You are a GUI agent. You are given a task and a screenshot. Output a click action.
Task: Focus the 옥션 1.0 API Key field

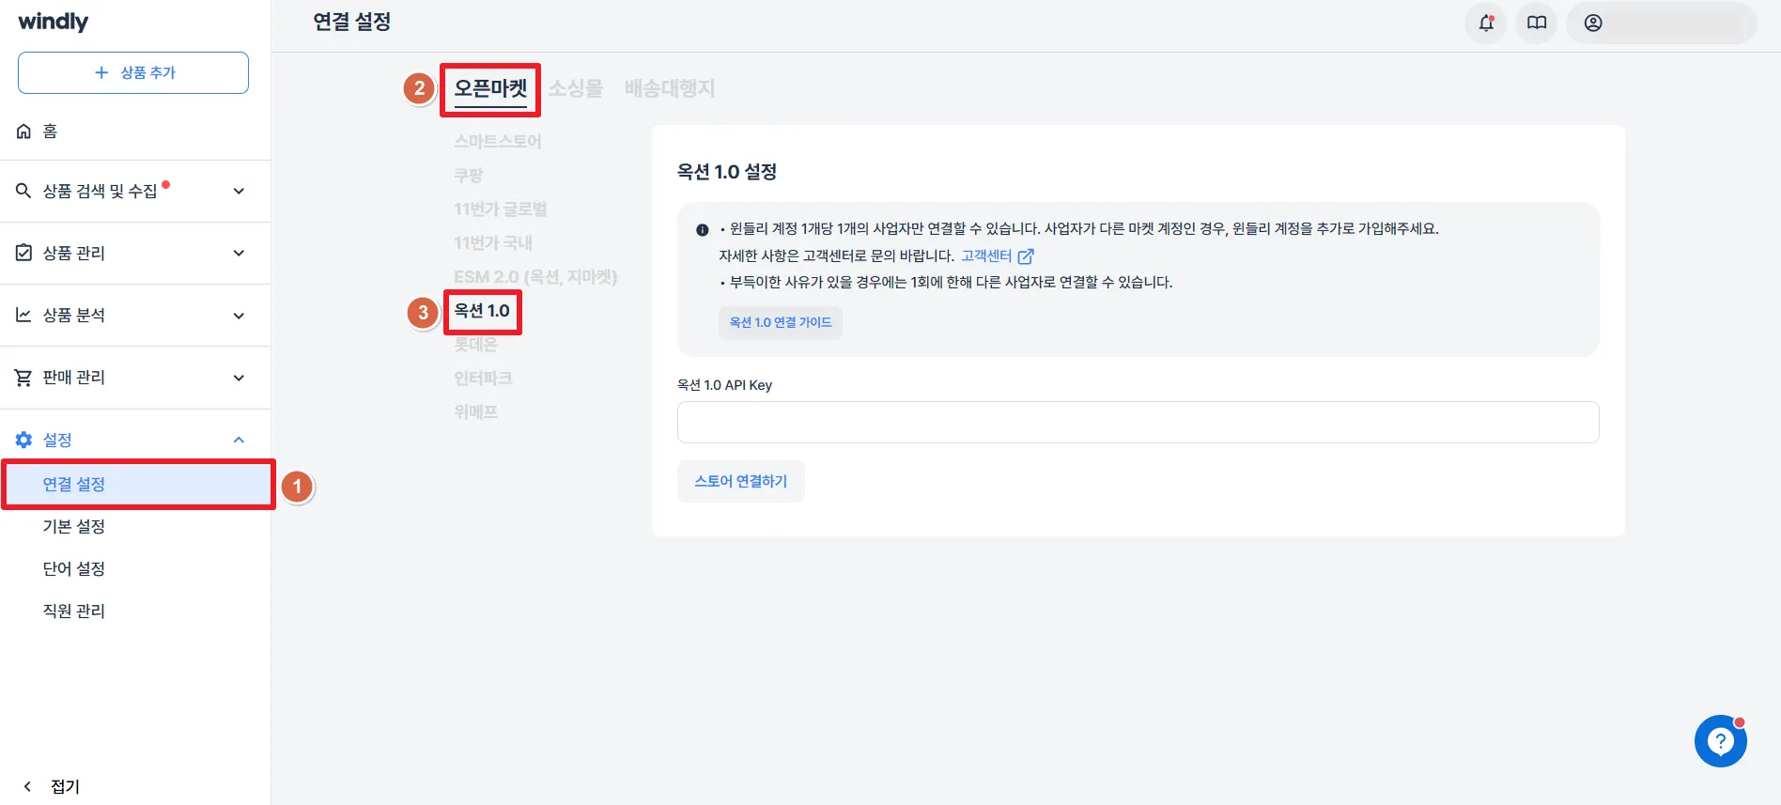click(1138, 422)
